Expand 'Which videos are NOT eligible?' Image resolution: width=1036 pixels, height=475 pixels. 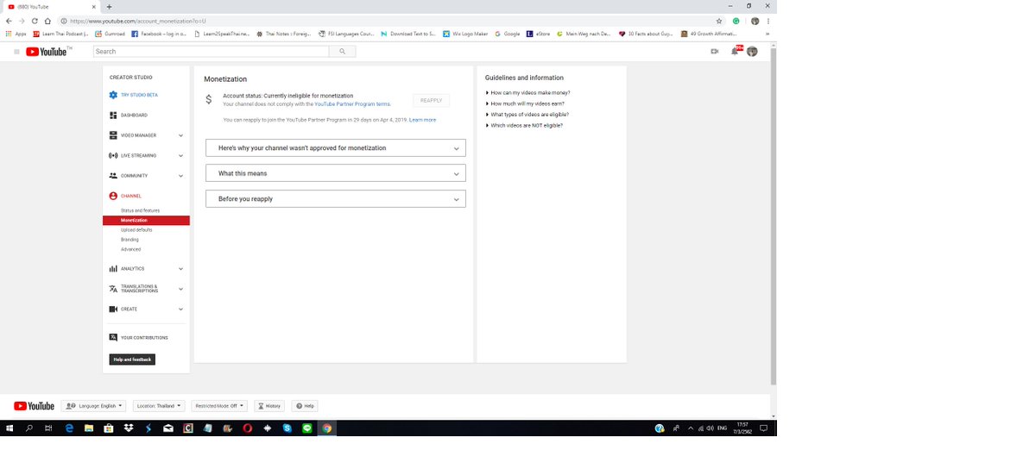click(x=525, y=126)
